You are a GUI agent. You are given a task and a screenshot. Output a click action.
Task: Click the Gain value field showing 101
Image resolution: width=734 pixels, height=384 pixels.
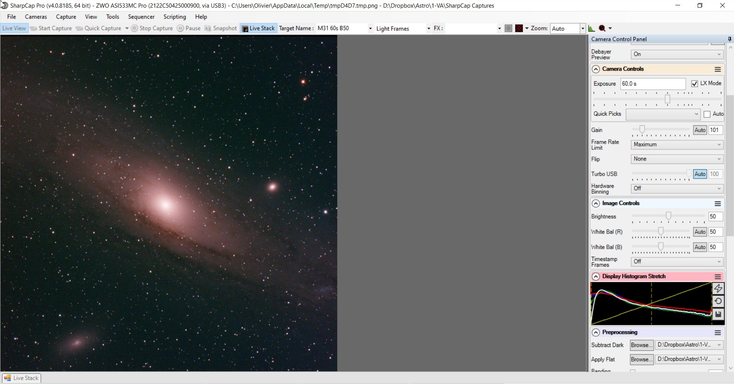716,130
